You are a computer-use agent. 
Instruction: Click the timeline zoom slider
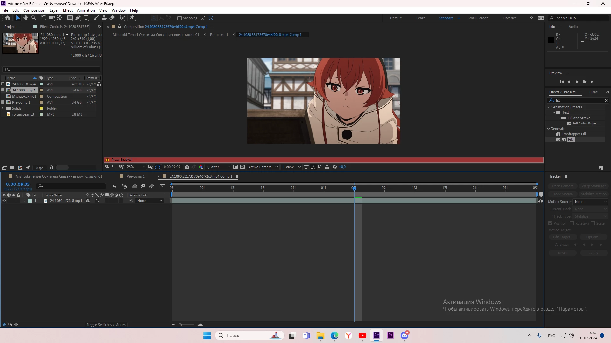click(x=180, y=325)
